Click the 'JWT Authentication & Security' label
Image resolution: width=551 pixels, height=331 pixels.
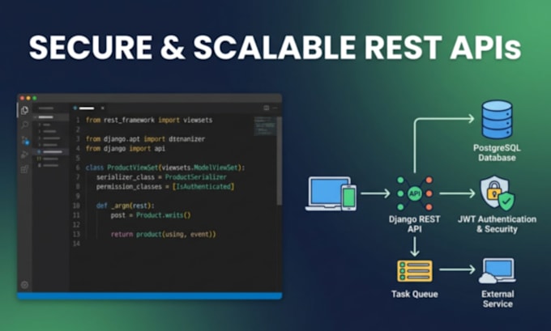click(497, 224)
